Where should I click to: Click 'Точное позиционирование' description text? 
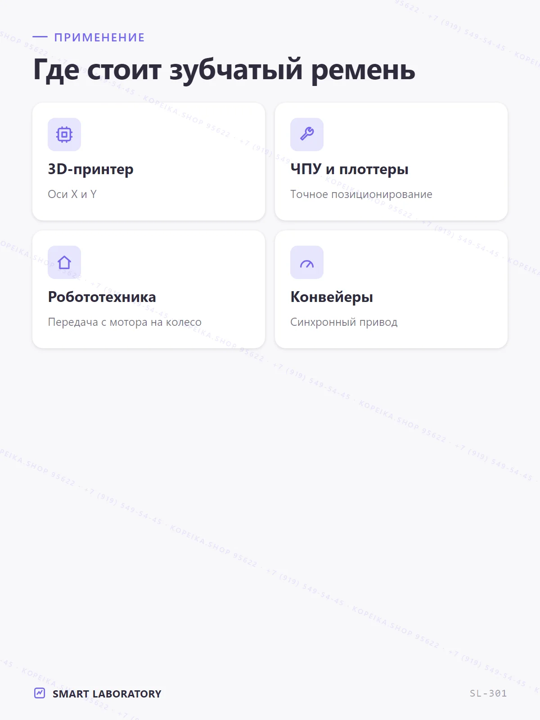pos(361,194)
